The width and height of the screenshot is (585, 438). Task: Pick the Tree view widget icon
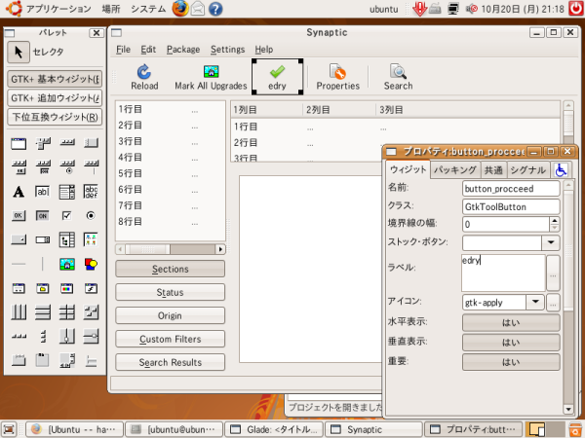coord(66,239)
